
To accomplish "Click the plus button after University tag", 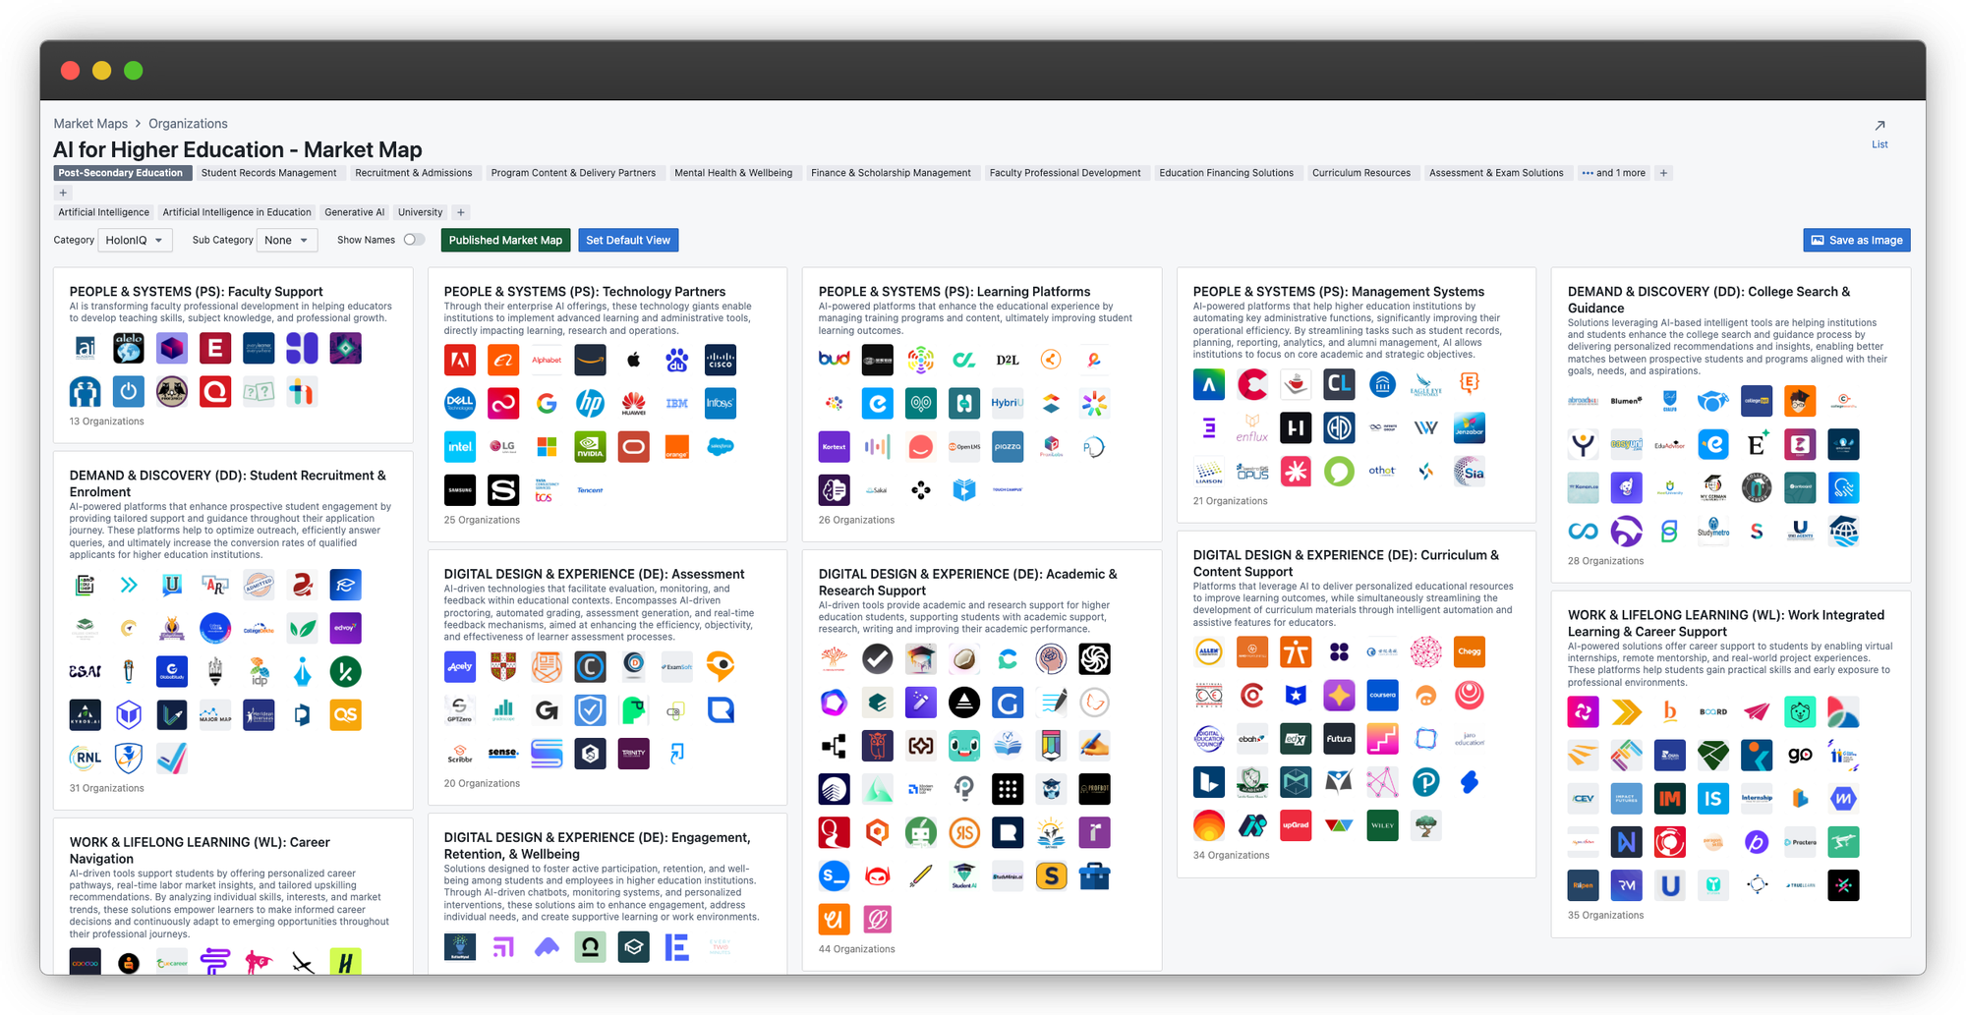I will [461, 212].
